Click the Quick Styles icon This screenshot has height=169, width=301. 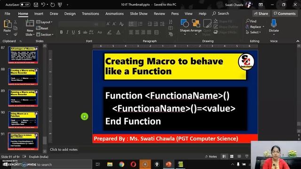(207, 27)
